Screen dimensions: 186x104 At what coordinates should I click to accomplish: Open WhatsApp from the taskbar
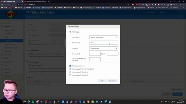[x=93, y=102]
